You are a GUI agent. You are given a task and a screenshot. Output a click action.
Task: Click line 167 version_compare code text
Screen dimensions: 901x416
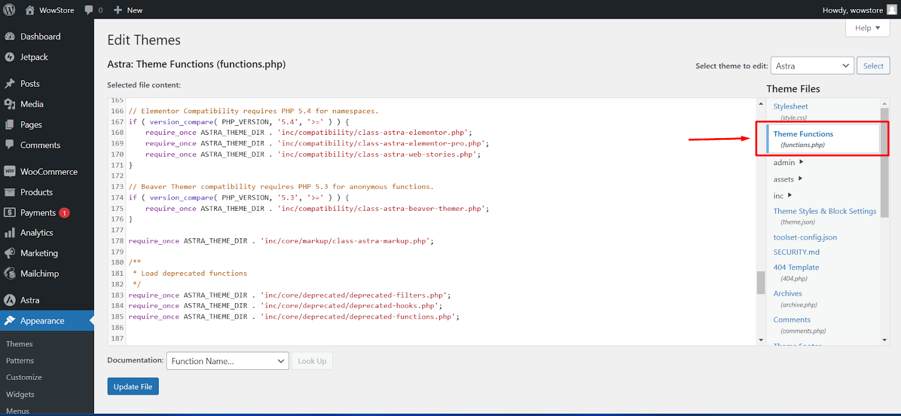coord(239,122)
